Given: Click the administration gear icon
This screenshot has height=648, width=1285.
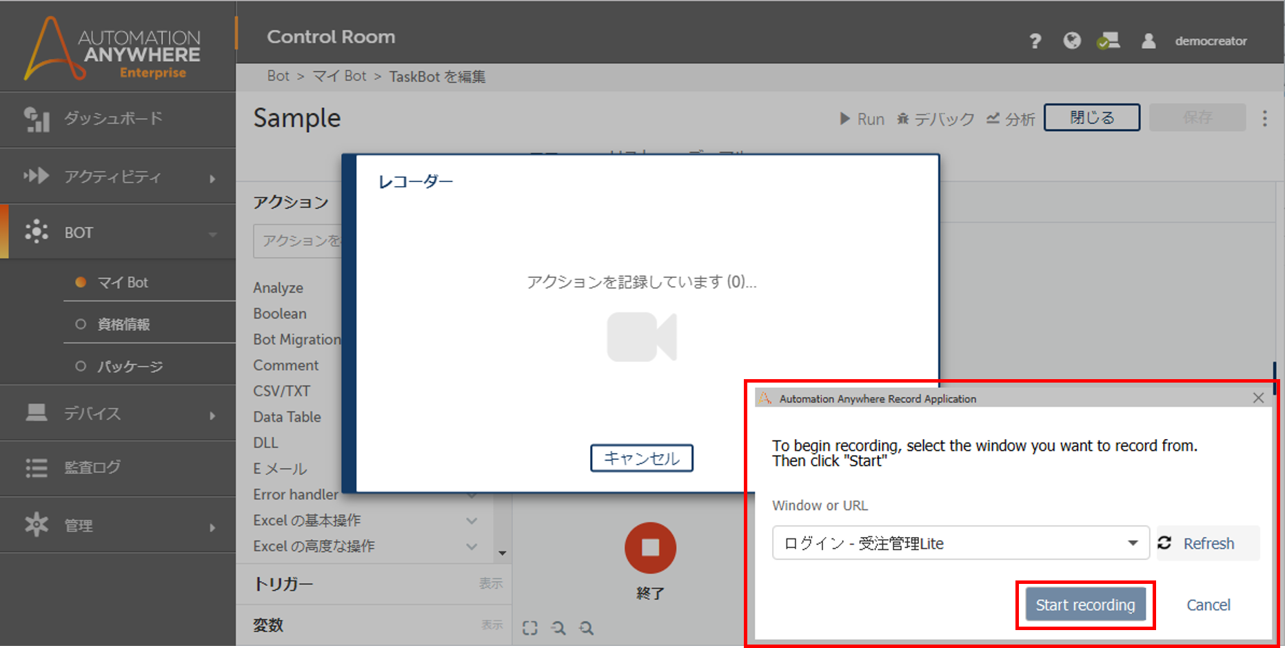Looking at the screenshot, I should click(x=37, y=525).
